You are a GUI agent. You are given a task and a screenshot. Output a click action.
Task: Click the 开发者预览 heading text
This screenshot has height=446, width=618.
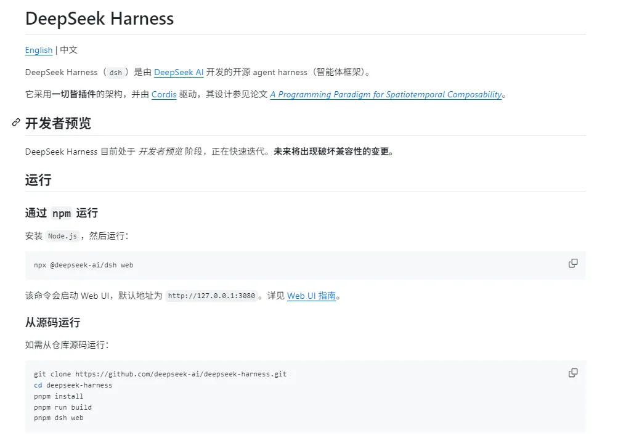pos(58,123)
